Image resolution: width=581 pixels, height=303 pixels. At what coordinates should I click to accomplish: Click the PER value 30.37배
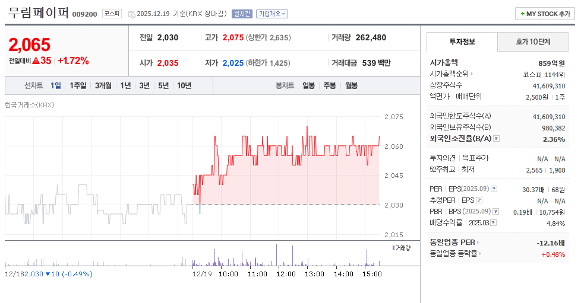coord(533,190)
